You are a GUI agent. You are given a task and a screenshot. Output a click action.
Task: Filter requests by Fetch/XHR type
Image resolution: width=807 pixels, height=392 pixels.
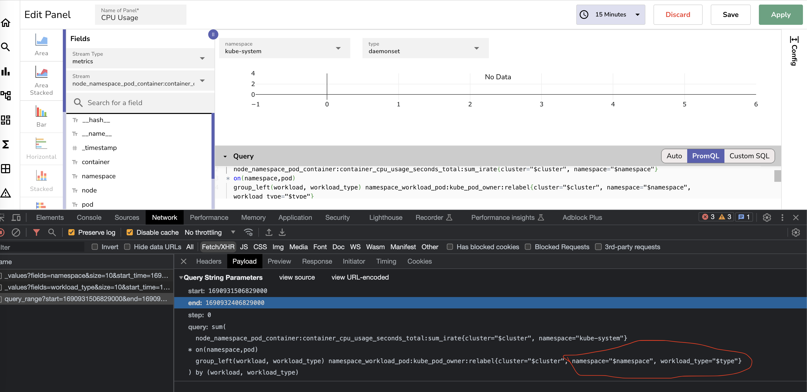[x=218, y=247]
